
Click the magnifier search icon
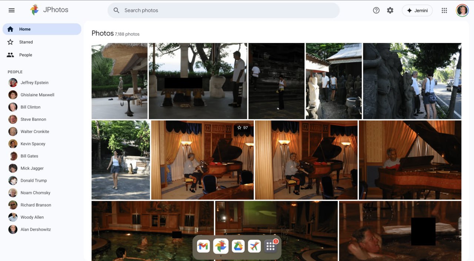(x=116, y=10)
